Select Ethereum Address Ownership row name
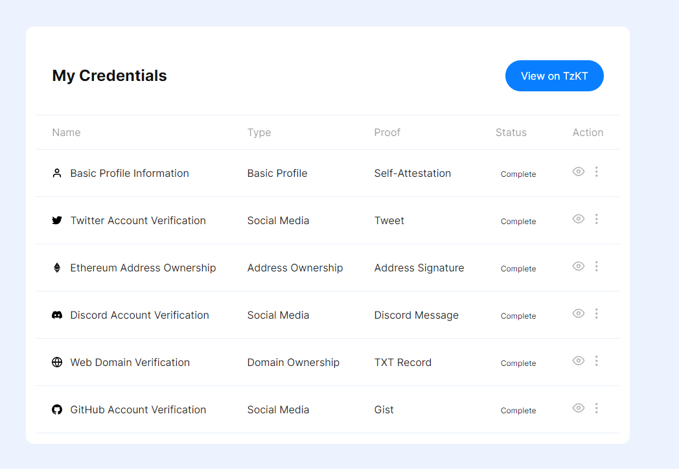 click(143, 268)
